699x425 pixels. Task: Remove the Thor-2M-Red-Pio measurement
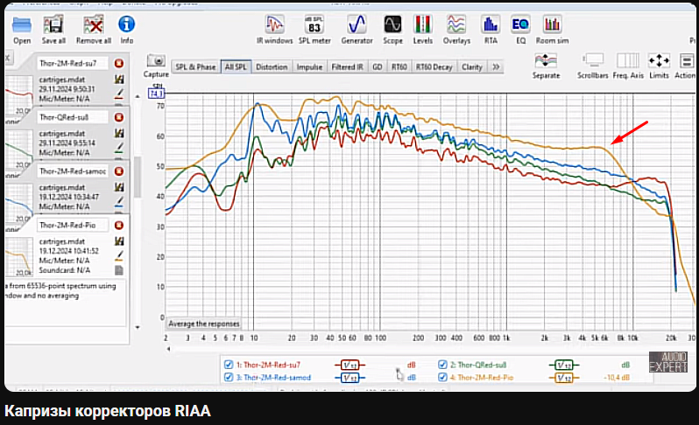click(x=118, y=226)
